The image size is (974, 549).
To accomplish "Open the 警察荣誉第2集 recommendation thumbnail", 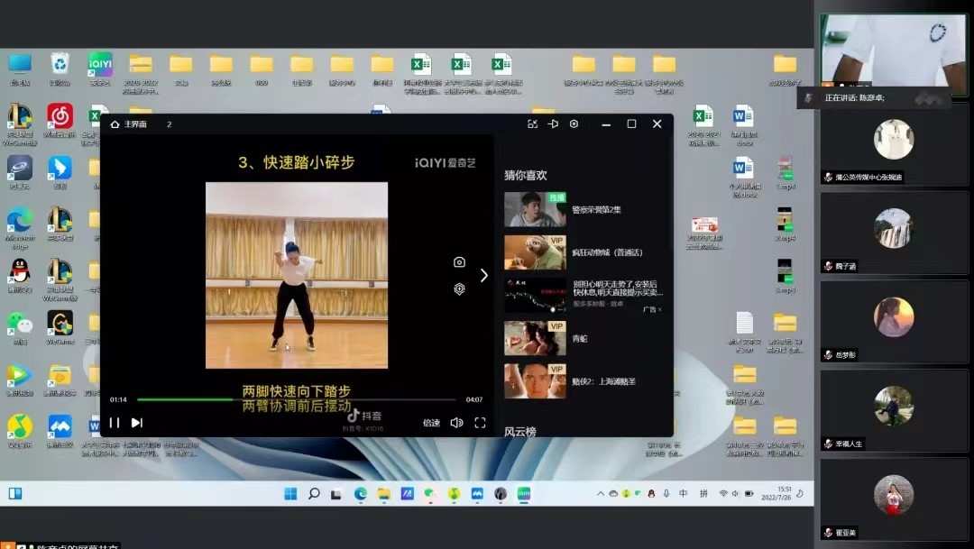I will point(535,209).
